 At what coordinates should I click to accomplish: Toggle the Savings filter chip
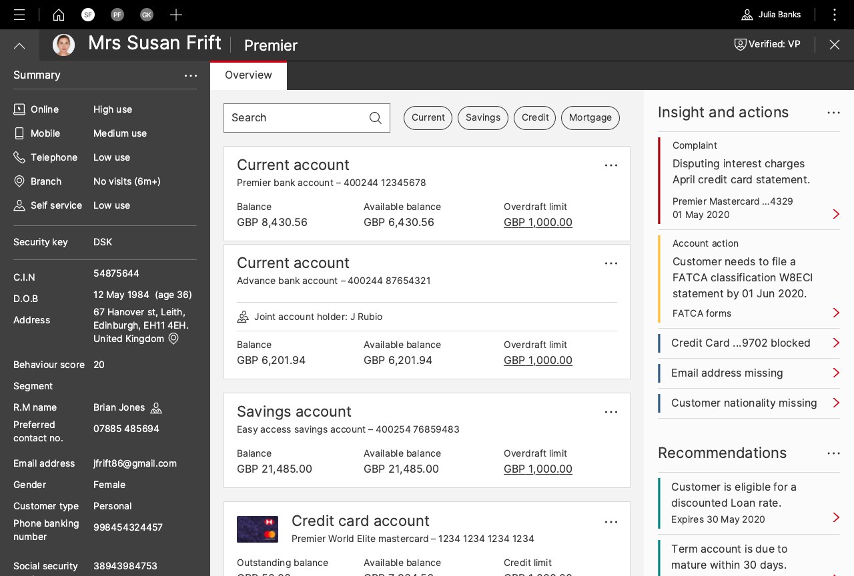(482, 118)
